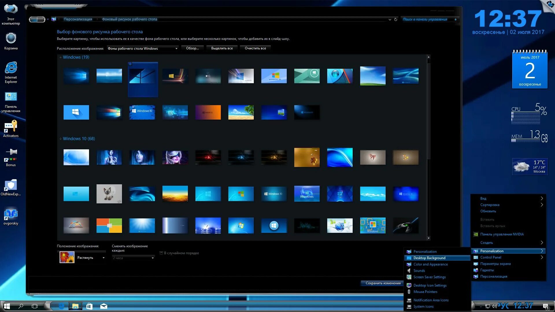Select the beach wallpaper thumbnail
This screenshot has height=312, width=555.
241,112
